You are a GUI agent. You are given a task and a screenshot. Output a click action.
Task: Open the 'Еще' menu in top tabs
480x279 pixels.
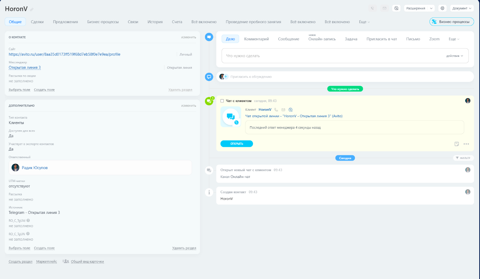364,22
